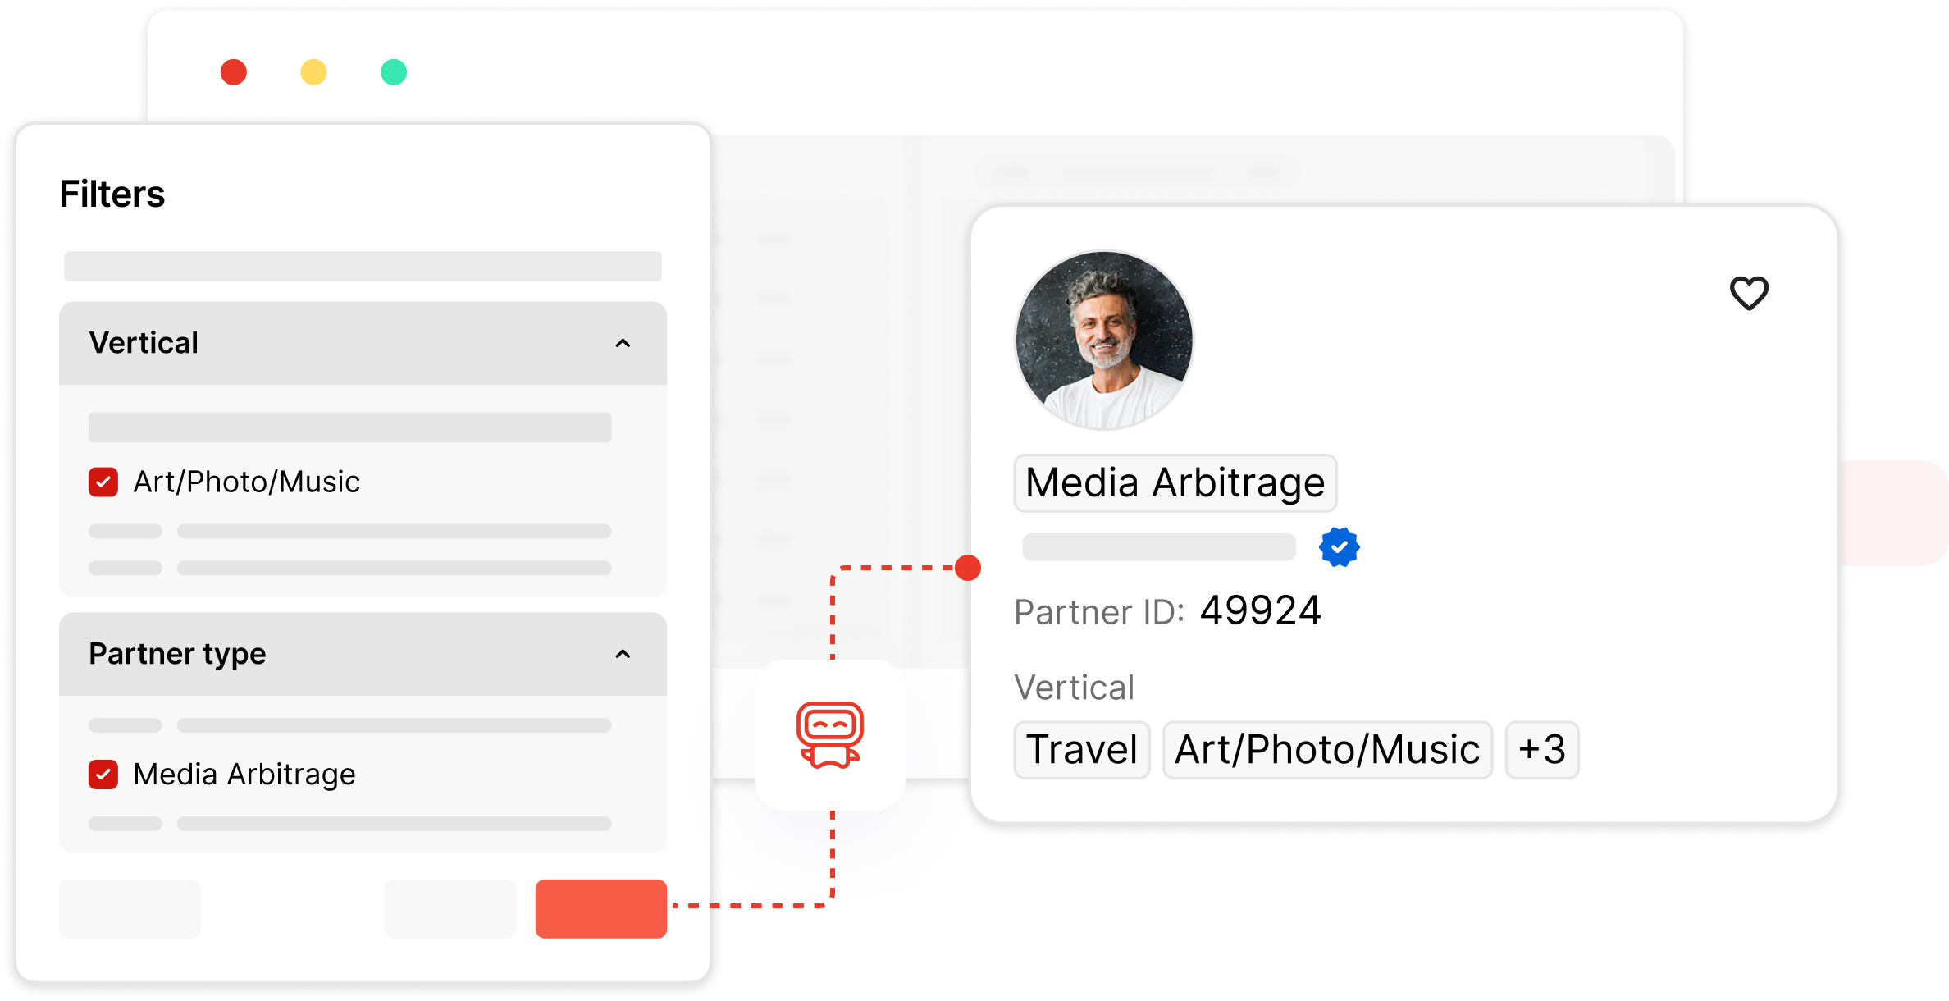
Task: Collapse the Partner type filter section
Action: coord(623,654)
